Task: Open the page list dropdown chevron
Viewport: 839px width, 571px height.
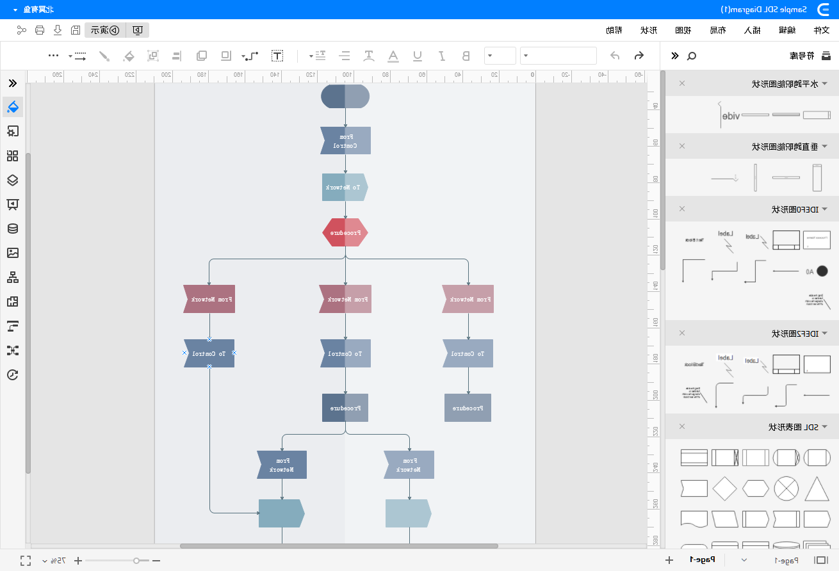Action: tap(744, 560)
